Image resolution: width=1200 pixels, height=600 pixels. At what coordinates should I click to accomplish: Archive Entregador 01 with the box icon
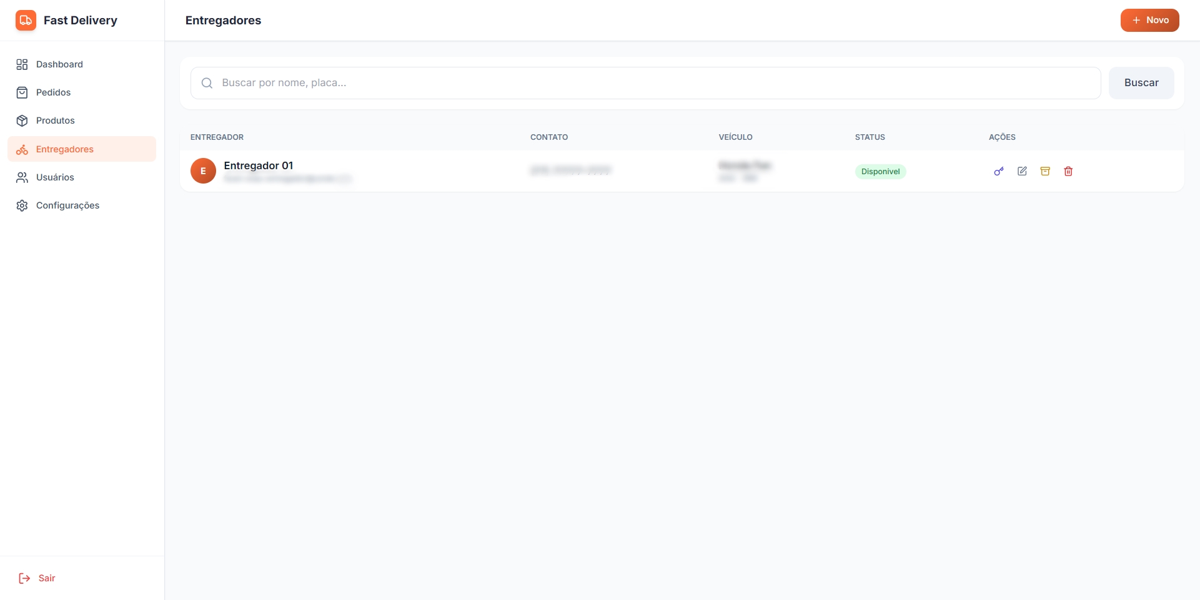click(1045, 171)
